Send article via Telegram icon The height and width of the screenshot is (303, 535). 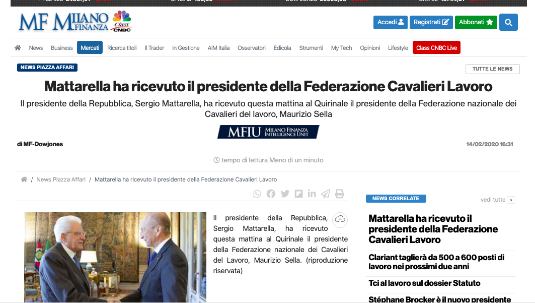[x=326, y=194]
